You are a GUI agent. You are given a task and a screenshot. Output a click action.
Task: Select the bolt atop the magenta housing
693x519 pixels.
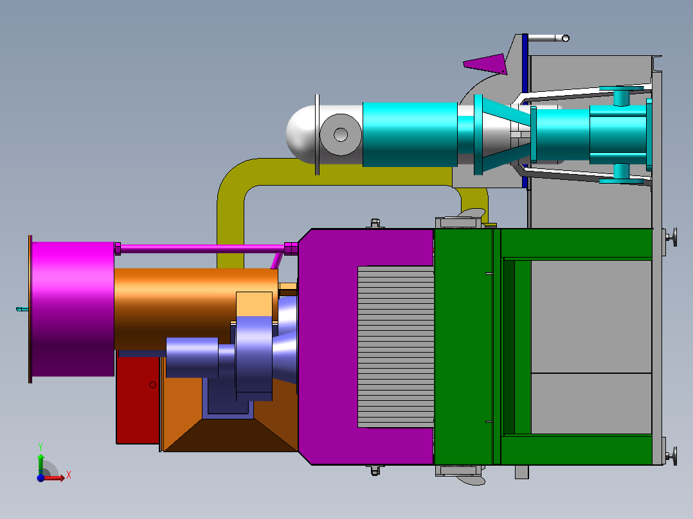375,223
